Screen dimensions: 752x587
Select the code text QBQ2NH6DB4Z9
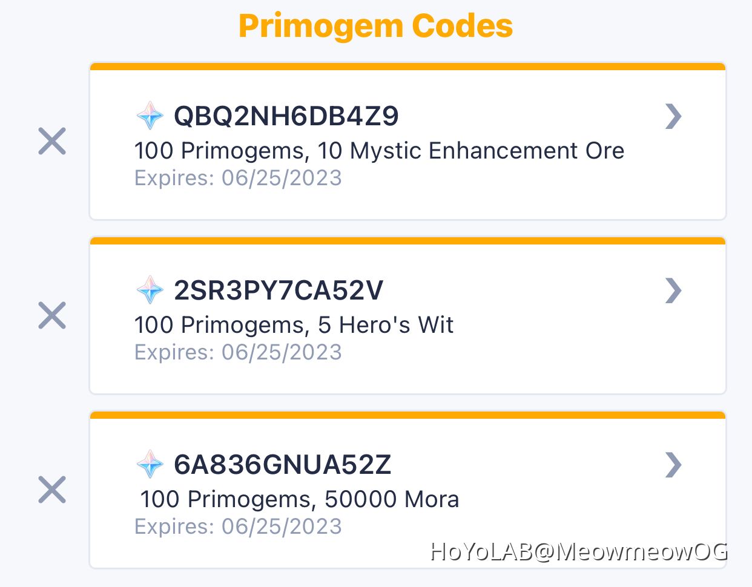click(x=285, y=115)
